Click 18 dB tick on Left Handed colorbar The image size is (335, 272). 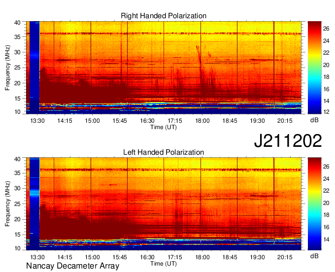click(x=326, y=215)
